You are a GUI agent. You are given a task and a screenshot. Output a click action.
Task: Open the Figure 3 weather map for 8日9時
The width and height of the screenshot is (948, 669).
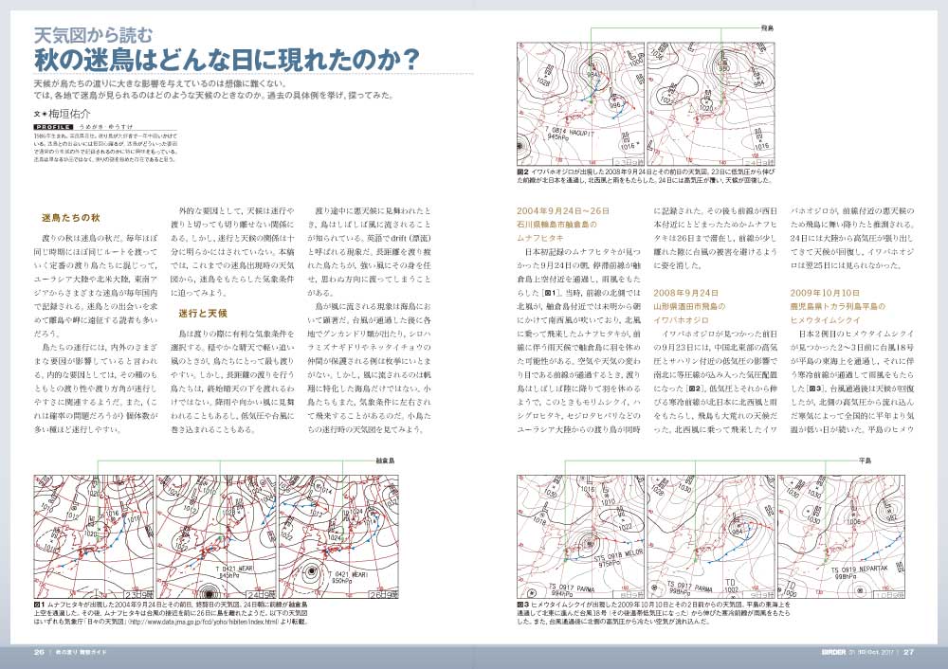click(x=581, y=536)
